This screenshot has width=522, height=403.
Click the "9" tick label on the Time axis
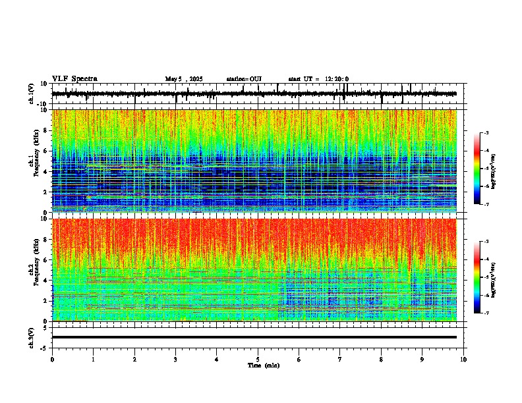(x=422, y=360)
